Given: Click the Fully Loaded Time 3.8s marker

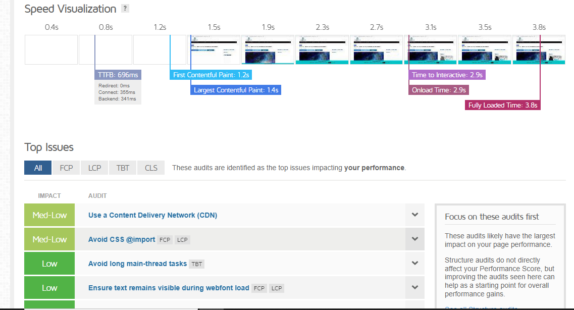Looking at the screenshot, I should tap(503, 106).
